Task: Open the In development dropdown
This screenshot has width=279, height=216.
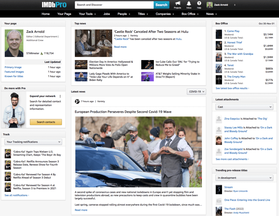Action: click(244, 178)
